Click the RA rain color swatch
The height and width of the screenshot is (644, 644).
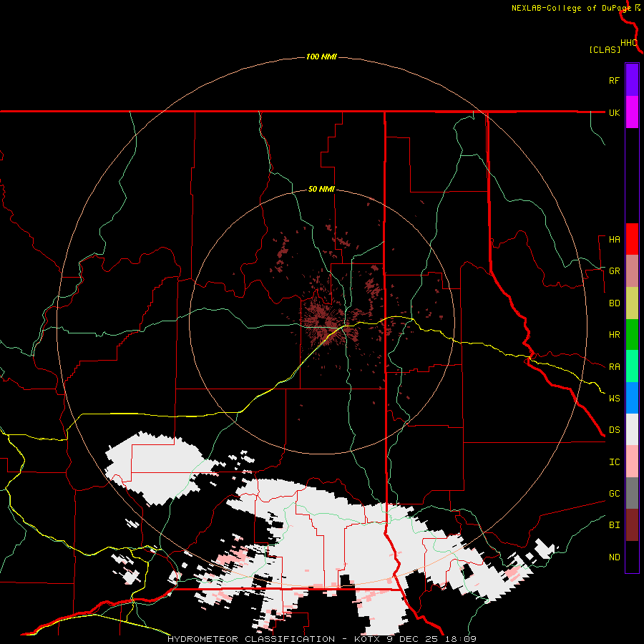[x=632, y=366]
